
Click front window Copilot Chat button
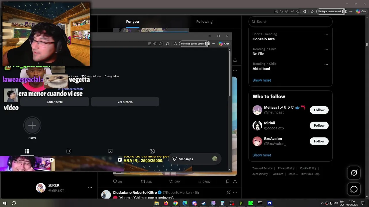point(224,44)
